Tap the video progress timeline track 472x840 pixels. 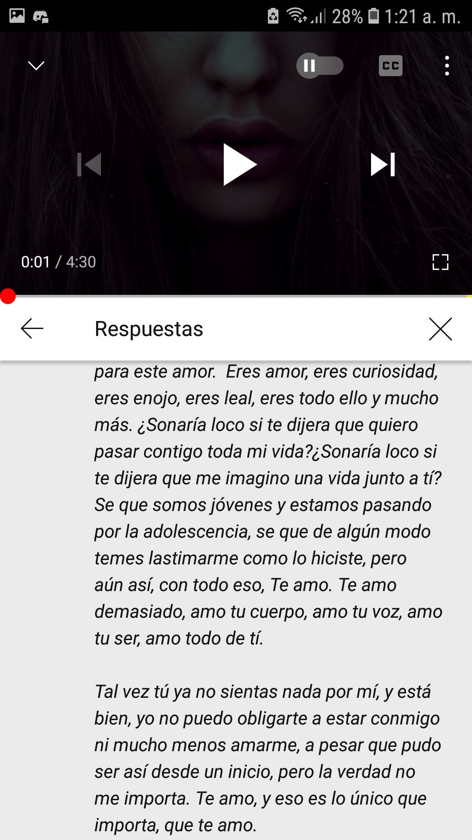point(236,296)
